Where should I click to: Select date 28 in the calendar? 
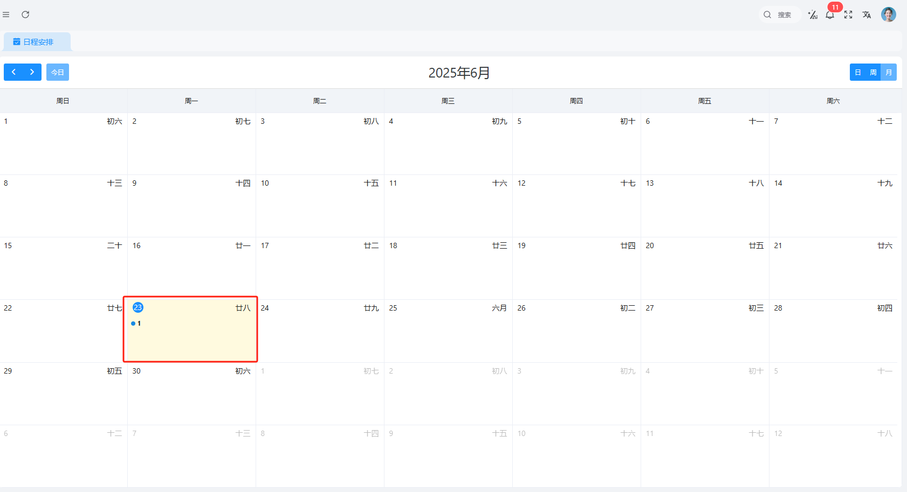click(x=778, y=308)
